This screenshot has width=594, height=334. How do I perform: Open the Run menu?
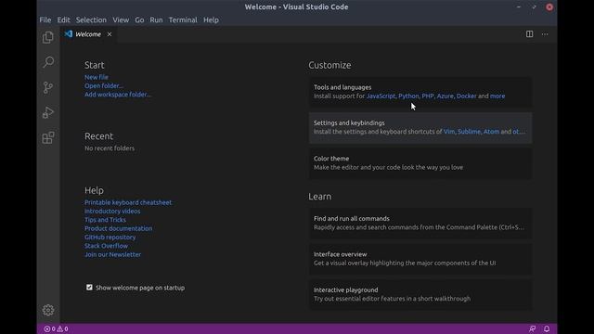click(x=156, y=19)
